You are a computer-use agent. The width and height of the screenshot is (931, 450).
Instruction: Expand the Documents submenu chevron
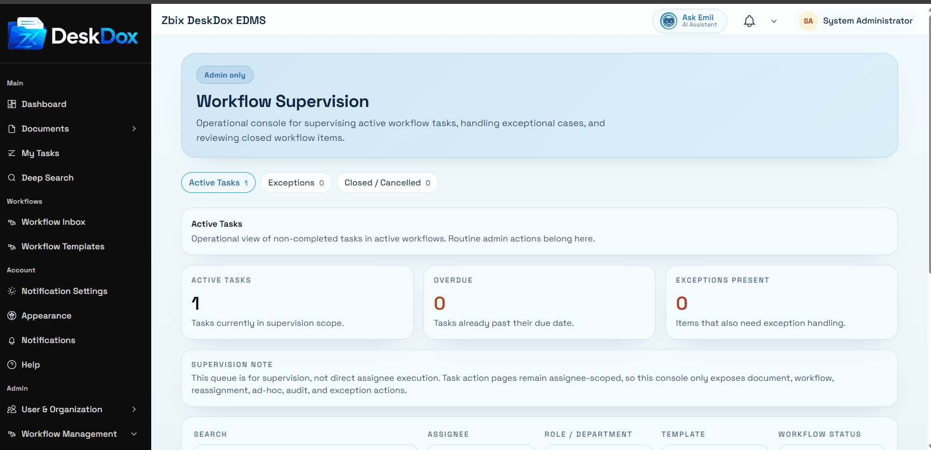[x=134, y=129]
